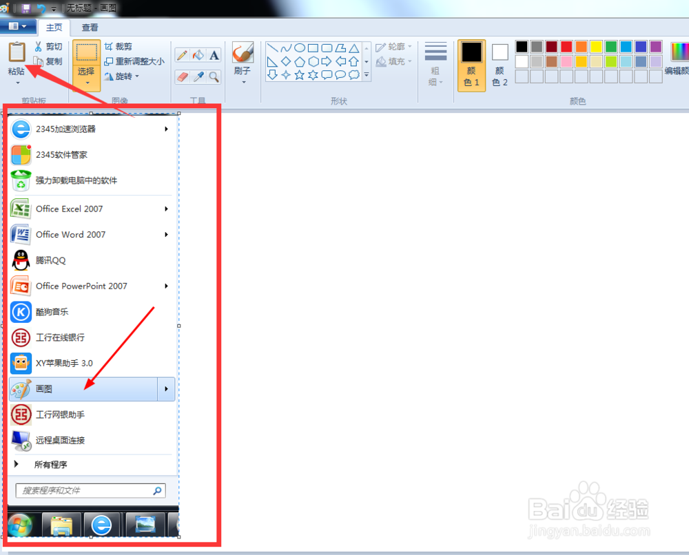Select Color 2 button
Viewport: 689px width, 555px height.
[500, 65]
